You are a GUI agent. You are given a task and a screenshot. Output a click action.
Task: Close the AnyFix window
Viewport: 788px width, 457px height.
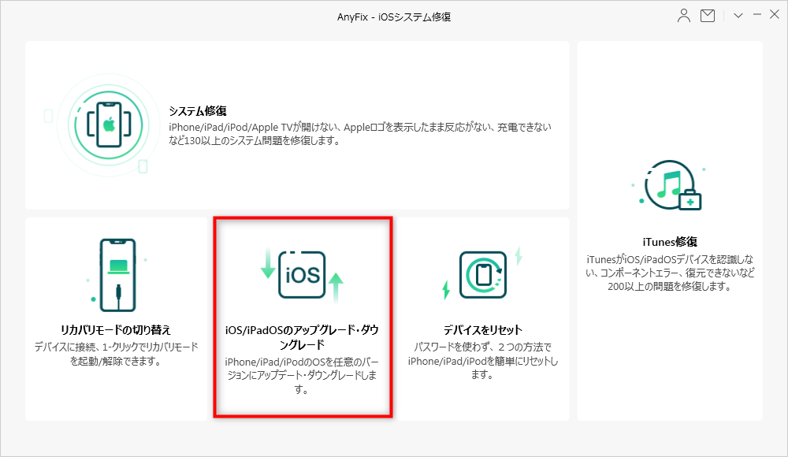pyautogui.click(x=775, y=15)
